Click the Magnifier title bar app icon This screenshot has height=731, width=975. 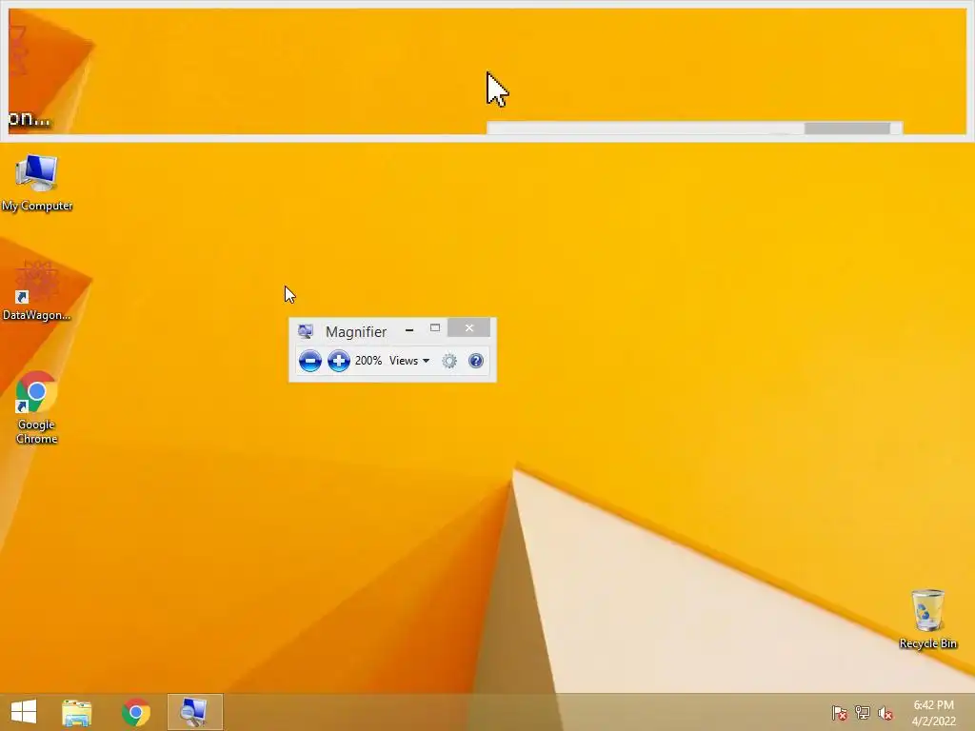tap(306, 331)
